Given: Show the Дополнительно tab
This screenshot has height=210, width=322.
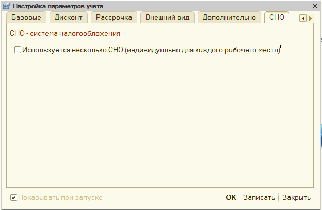Looking at the screenshot, I should [x=229, y=17].
